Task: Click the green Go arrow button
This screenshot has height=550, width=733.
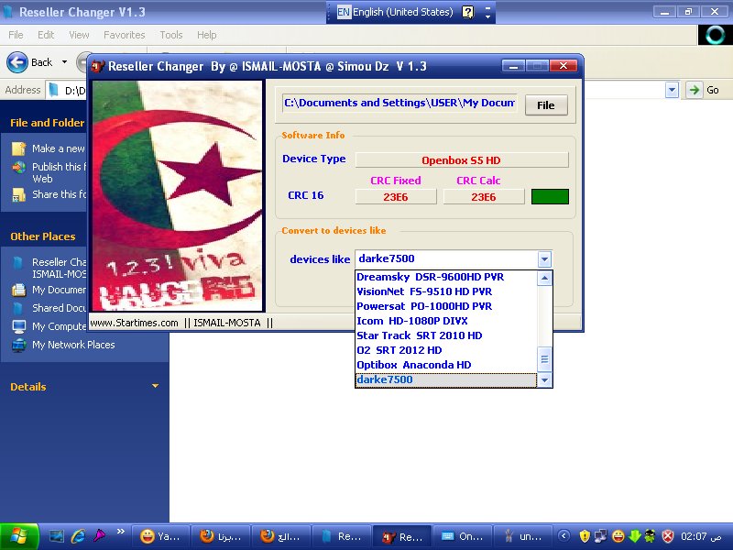Action: tap(695, 90)
